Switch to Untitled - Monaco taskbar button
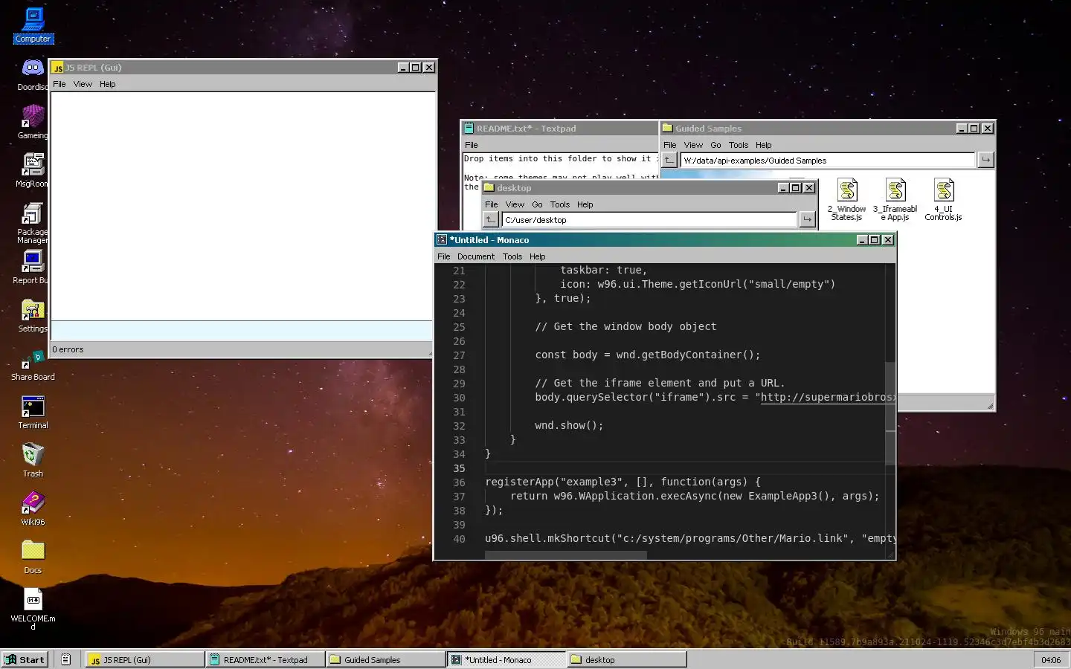 pyautogui.click(x=506, y=659)
